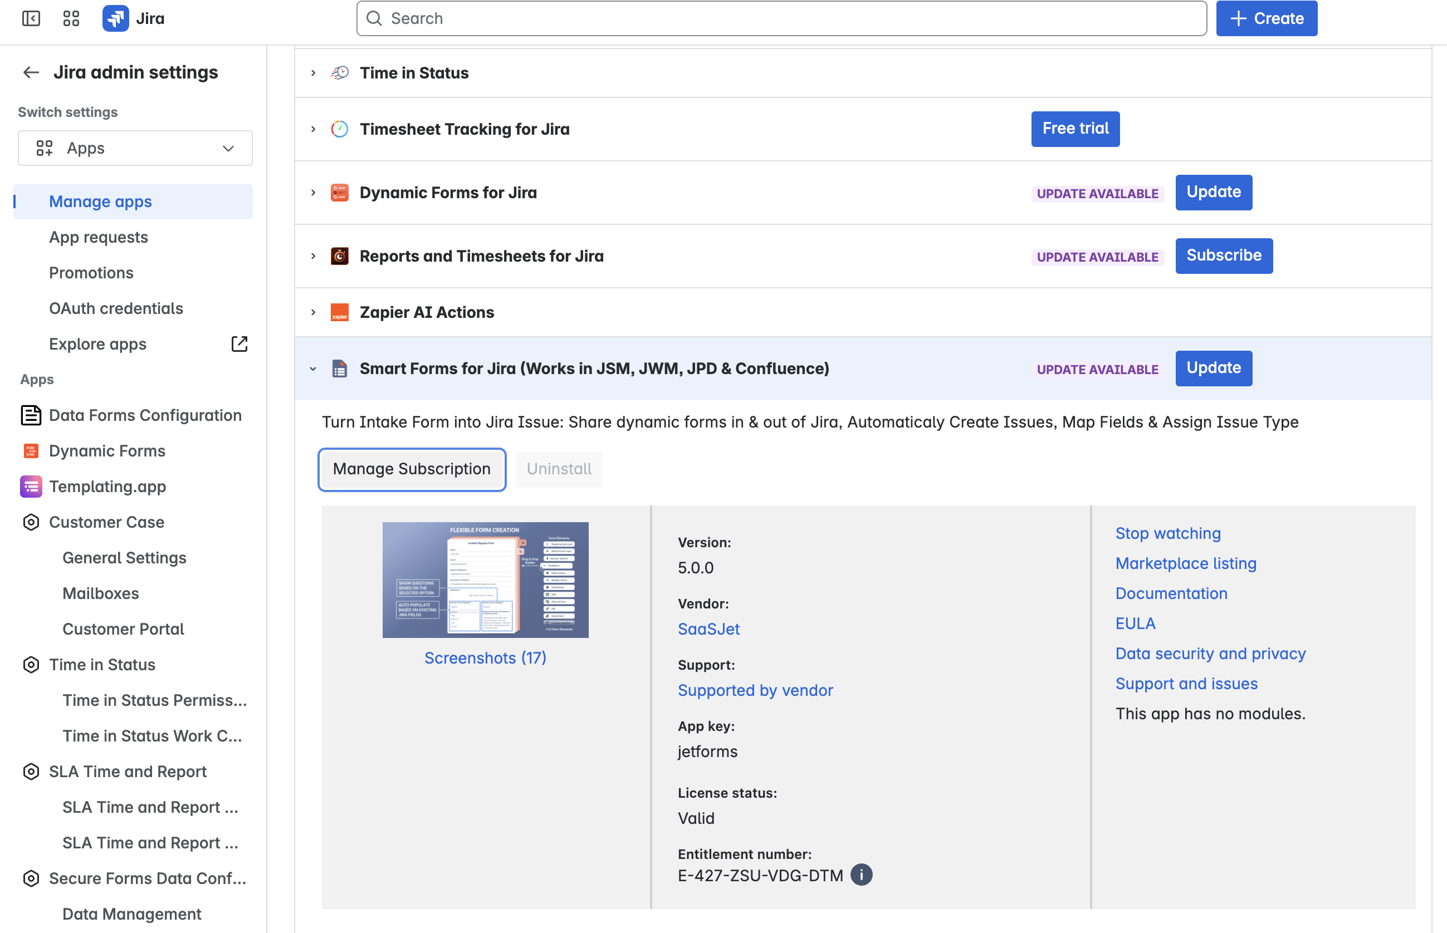Image resolution: width=1447 pixels, height=933 pixels.
Task: Click the Zapier AI Actions app icon
Action: click(x=340, y=312)
